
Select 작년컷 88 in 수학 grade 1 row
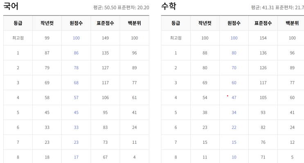(205, 53)
